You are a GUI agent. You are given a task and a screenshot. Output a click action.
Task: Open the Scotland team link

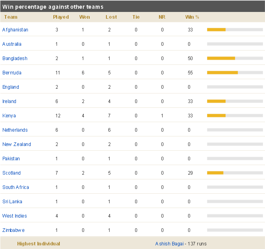click(12, 173)
